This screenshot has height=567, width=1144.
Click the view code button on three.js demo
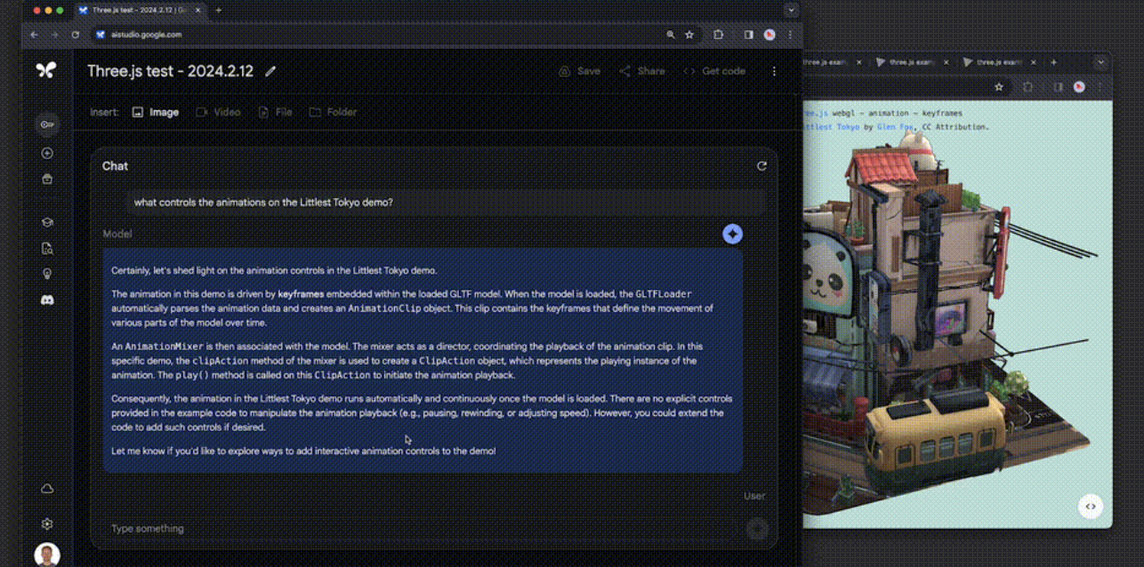coord(1091,507)
